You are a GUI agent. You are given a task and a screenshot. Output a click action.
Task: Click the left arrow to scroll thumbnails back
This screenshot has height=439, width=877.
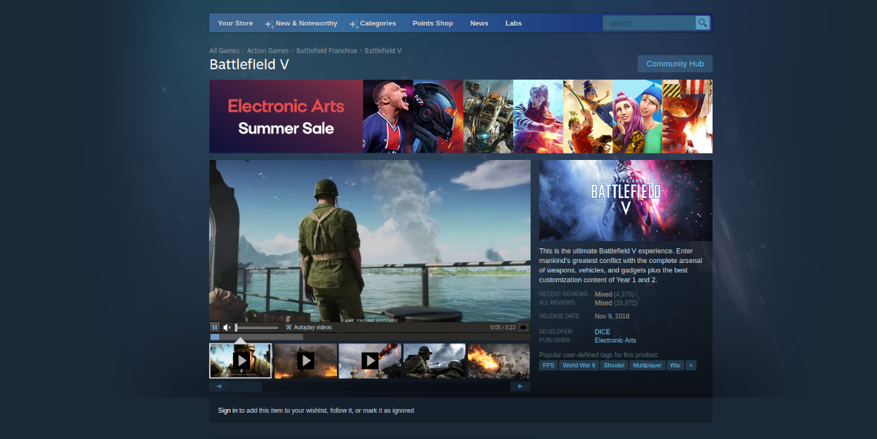(x=218, y=386)
